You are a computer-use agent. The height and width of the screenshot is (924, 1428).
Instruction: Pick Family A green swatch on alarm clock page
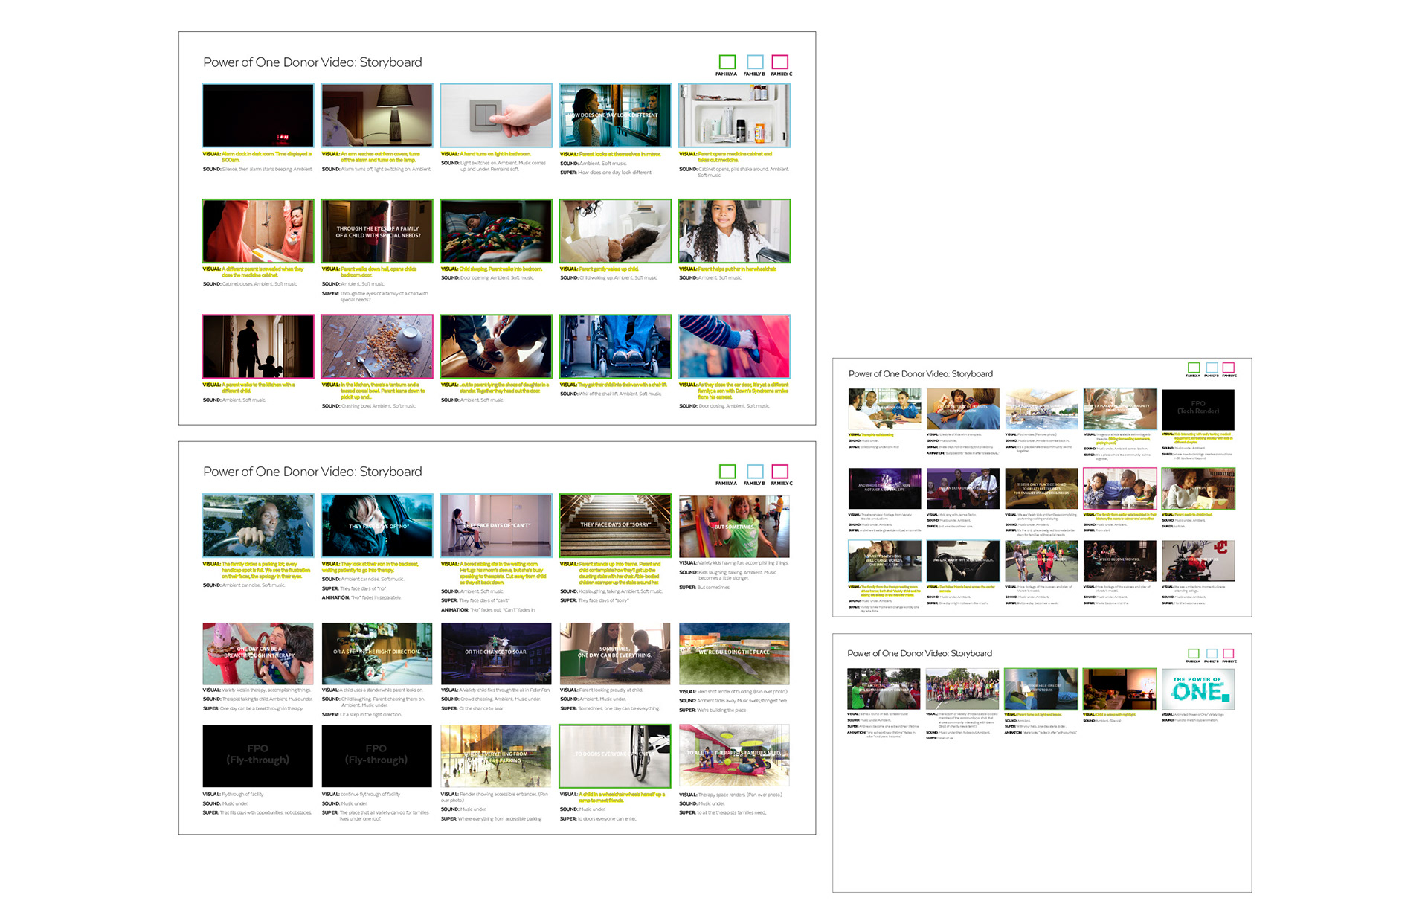click(727, 62)
